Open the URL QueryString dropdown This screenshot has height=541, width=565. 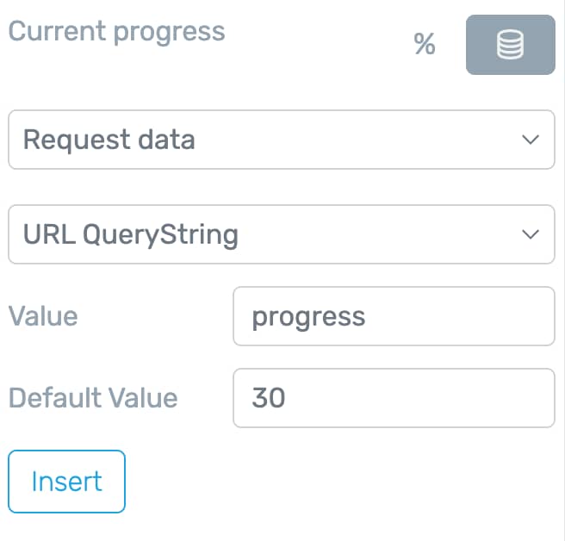tap(282, 234)
